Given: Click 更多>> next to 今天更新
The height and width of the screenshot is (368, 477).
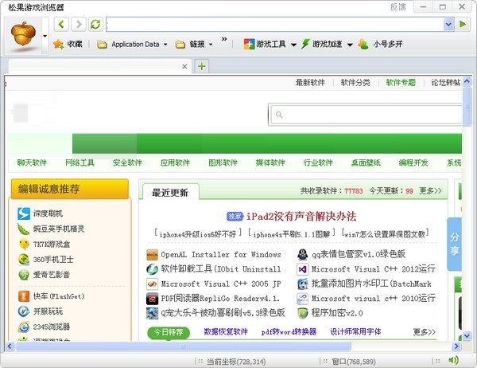Looking at the screenshot, I should pyautogui.click(x=430, y=191).
